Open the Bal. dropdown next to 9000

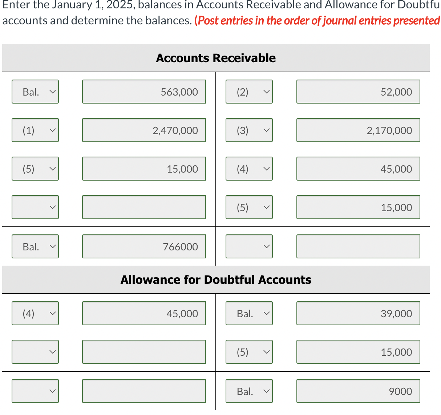249,391
